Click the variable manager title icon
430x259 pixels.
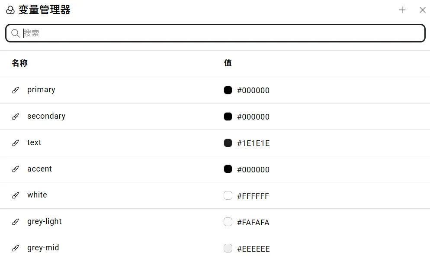click(10, 10)
